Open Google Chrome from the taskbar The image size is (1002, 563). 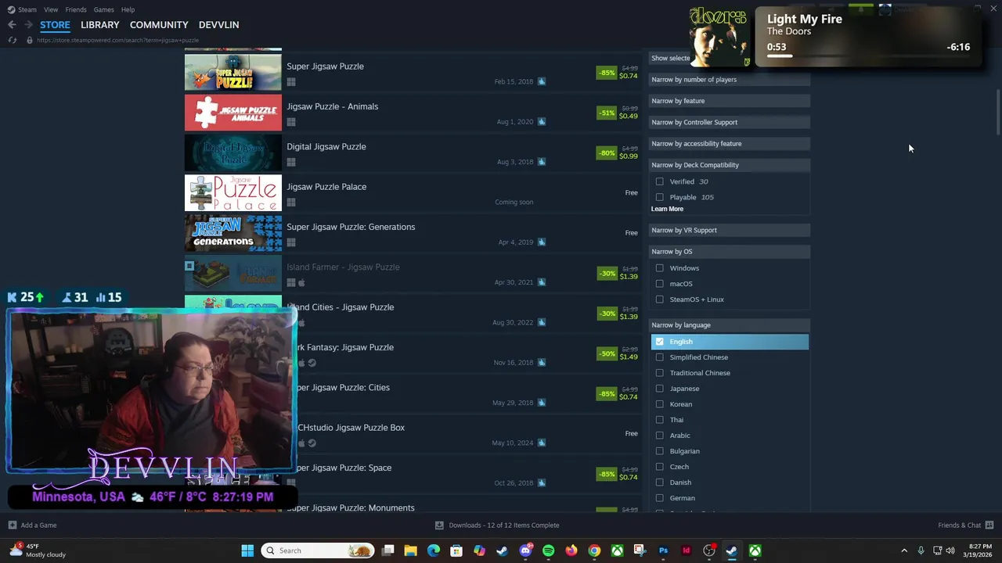pos(594,550)
